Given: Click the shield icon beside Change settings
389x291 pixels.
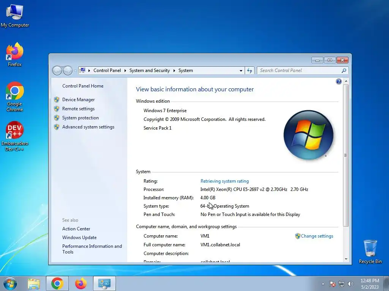Looking at the screenshot, I should pyautogui.click(x=298, y=236).
